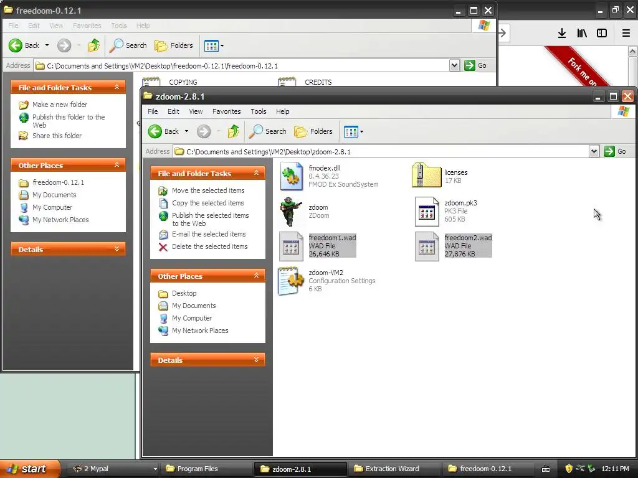The width and height of the screenshot is (638, 478).
Task: Click browser library icon
Action: [582, 34]
